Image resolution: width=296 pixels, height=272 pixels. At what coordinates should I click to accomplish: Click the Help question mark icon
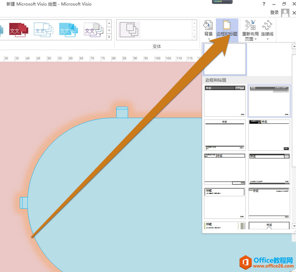click(263, 4)
